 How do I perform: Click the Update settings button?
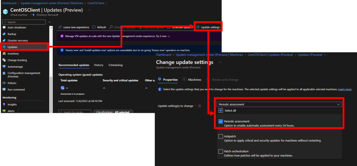[208, 27]
